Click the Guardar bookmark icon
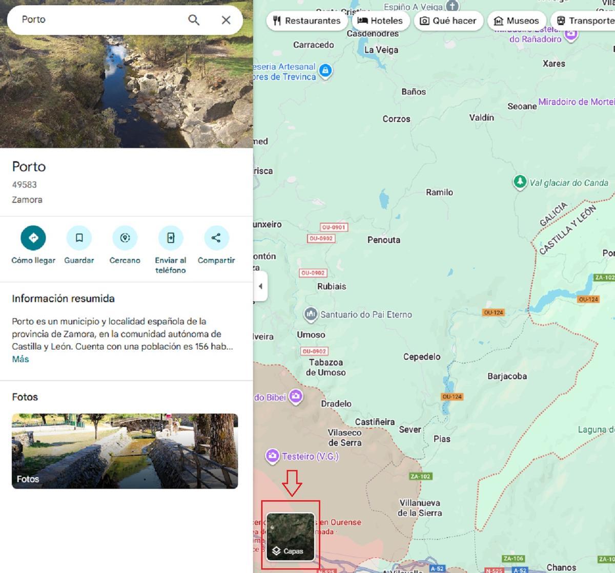Viewport: 615px width, 573px height. [x=79, y=238]
